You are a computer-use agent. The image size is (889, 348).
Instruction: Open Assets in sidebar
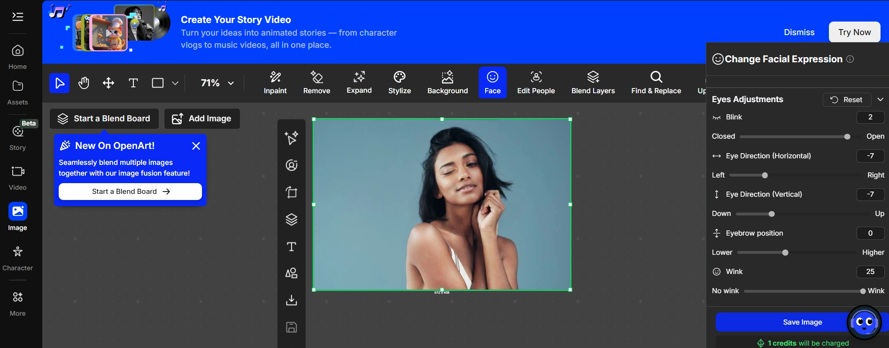tap(17, 93)
